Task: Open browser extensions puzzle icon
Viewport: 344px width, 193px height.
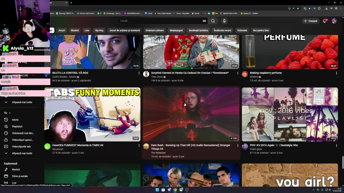Action: tap(319, 8)
